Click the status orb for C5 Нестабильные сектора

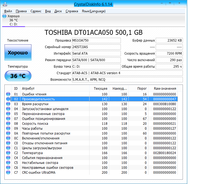pyautogui.click(x=8, y=163)
